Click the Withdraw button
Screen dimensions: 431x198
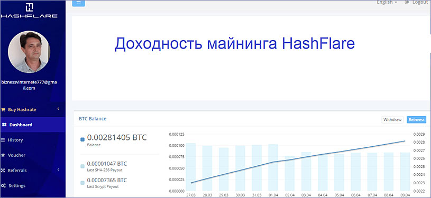click(x=392, y=120)
